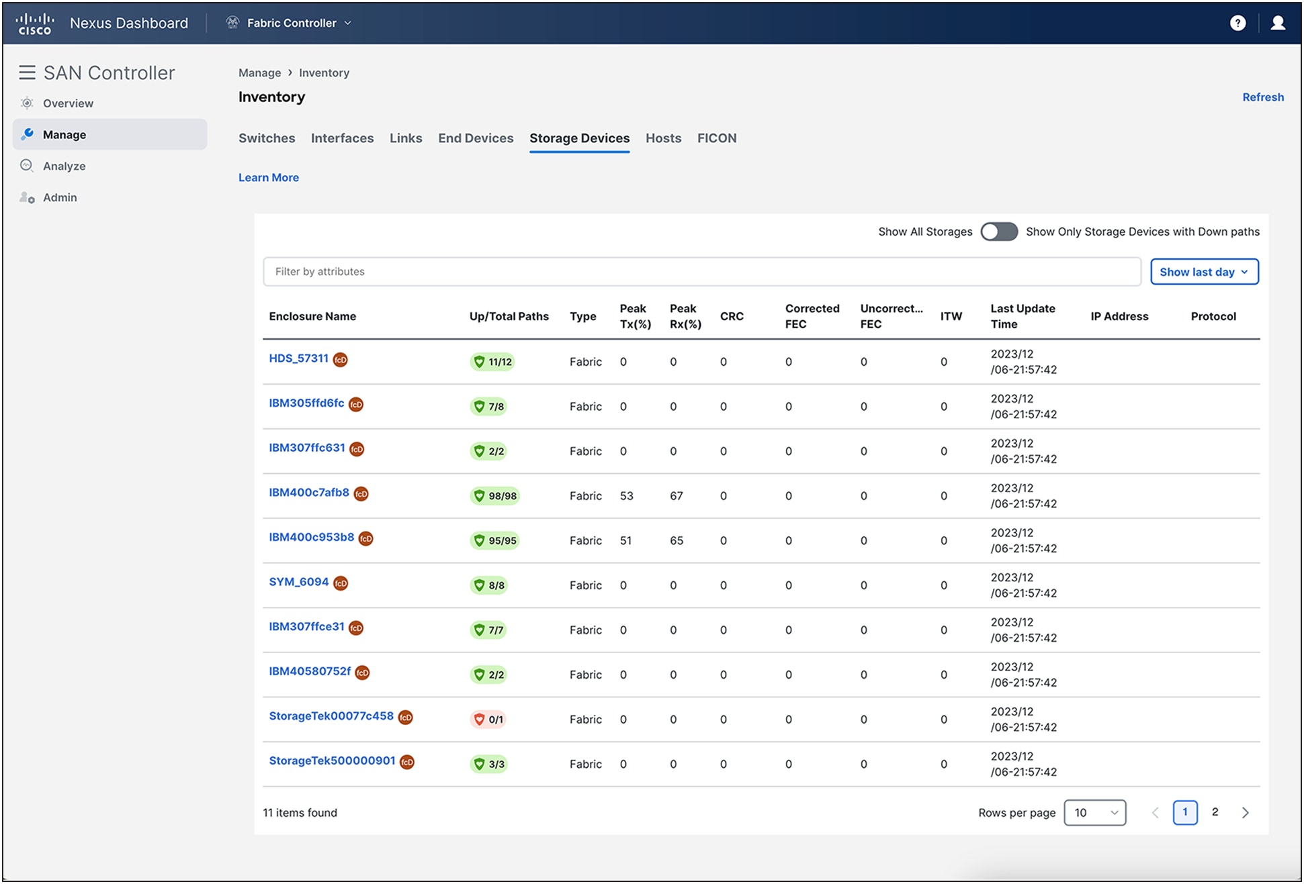The image size is (1304, 884).
Task: Click the green 98/98 paths status badge
Action: 495,496
